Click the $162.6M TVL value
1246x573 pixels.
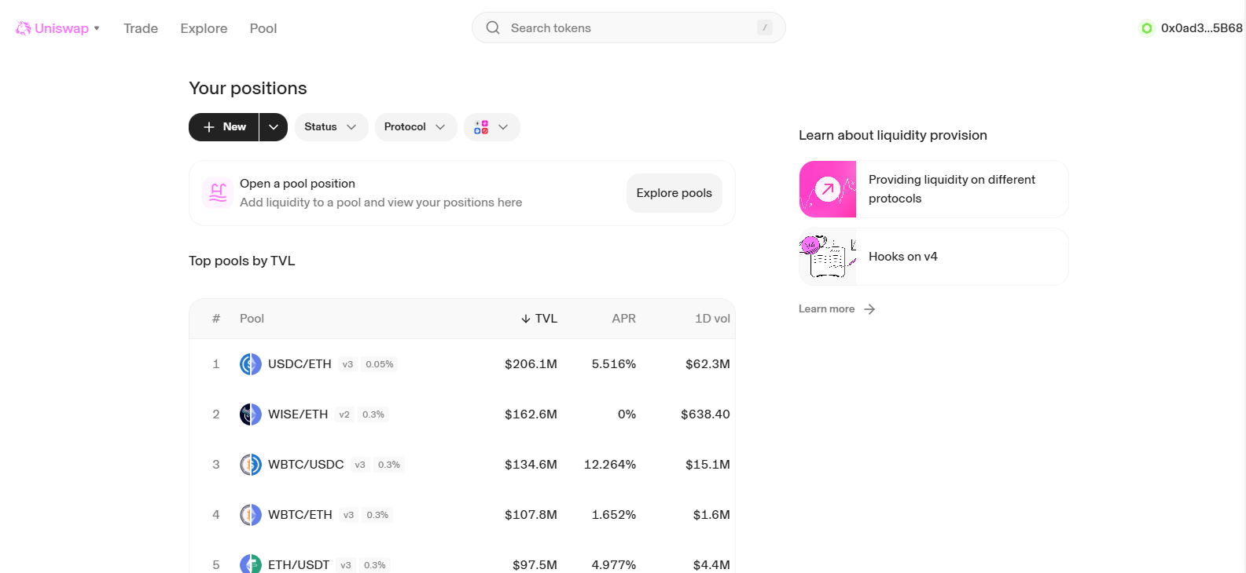tap(531, 414)
